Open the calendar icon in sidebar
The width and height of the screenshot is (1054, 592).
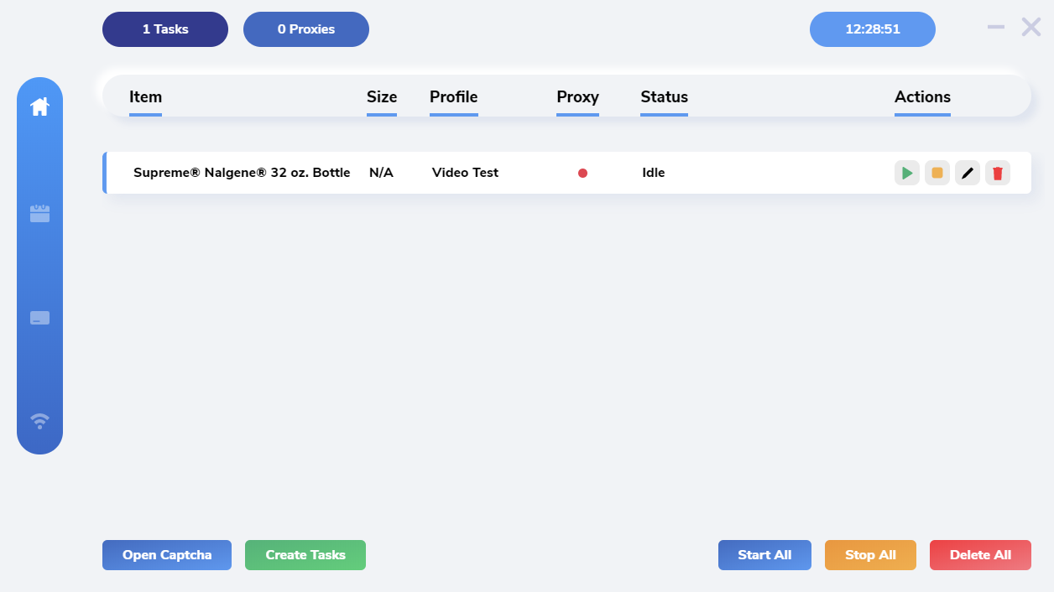pyautogui.click(x=39, y=214)
